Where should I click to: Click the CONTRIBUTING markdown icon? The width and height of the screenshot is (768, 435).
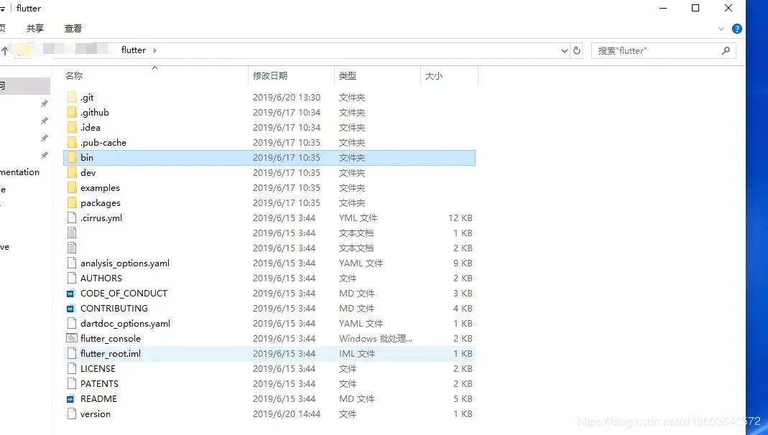70,309
